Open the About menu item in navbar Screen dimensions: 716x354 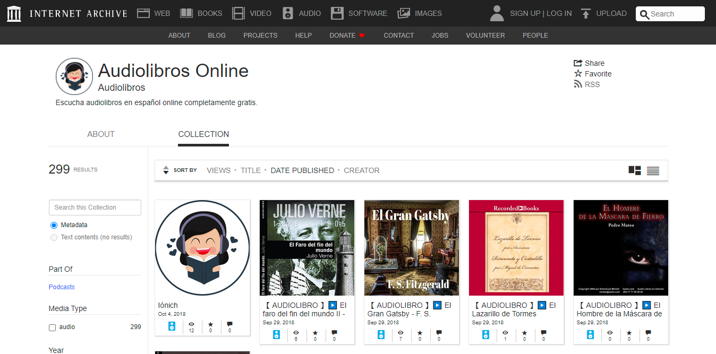[x=179, y=36]
